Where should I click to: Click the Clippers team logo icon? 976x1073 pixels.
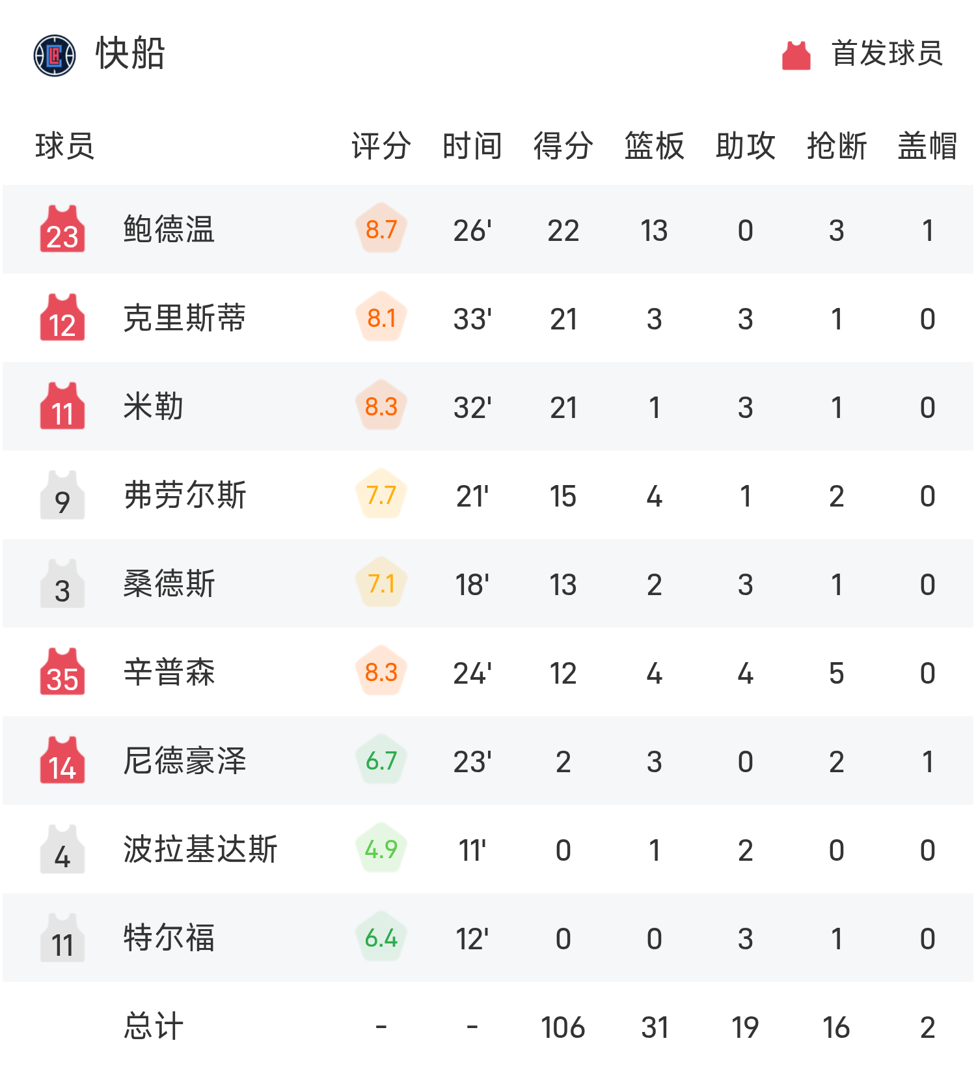[x=55, y=55]
